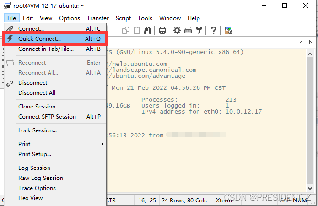Click the terminal scrollbar down arrow

[310, 189]
